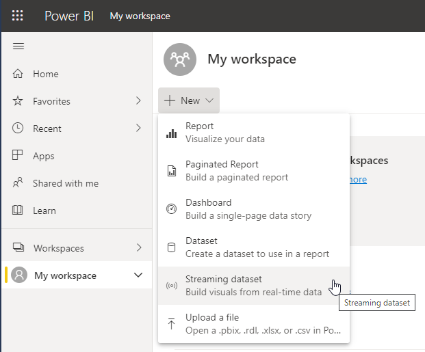This screenshot has height=352, width=425.
Task: Open the Learn section
Action: point(77,211)
